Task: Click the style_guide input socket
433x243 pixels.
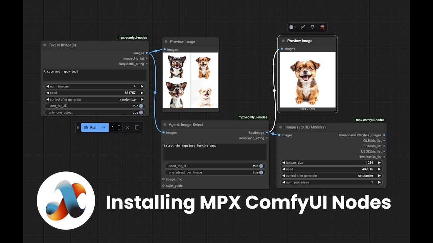Action: (x=163, y=186)
